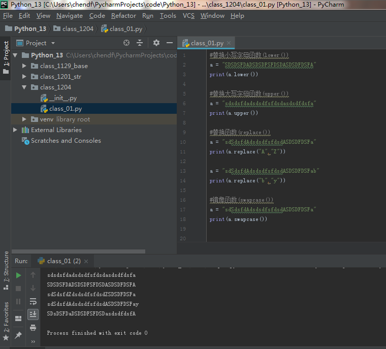Open the Project view dropdown
The image size is (386, 349).
click(x=53, y=43)
